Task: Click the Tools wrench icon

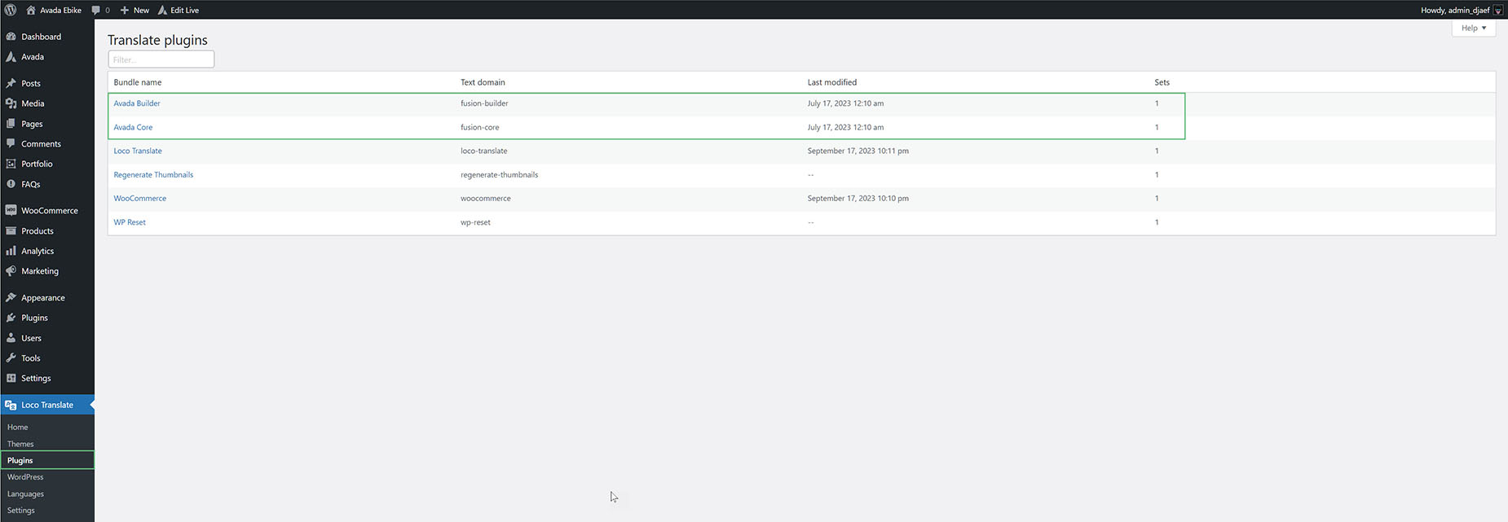Action: pos(11,358)
